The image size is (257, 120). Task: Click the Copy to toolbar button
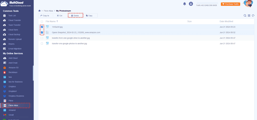click(45, 16)
